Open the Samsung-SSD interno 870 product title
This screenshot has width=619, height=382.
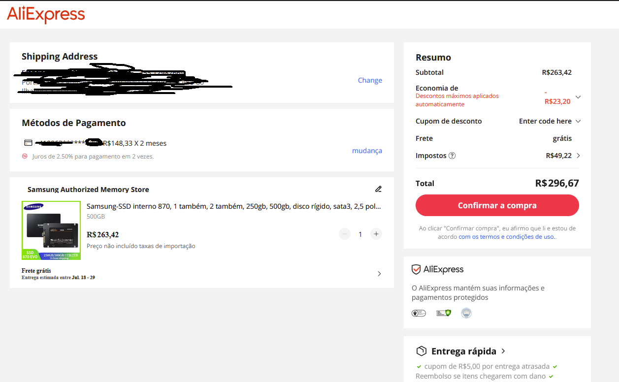[233, 206]
